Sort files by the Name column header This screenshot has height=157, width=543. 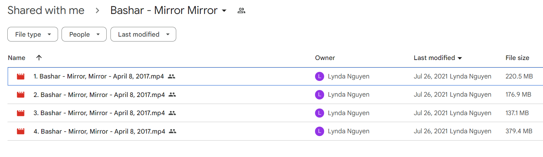click(x=17, y=58)
